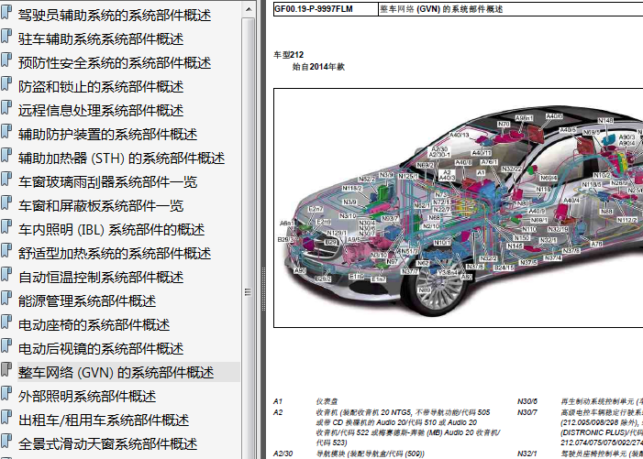Open 电动座椅的系统部件概述 bookmark
This screenshot has width=643, height=459.
94,324
